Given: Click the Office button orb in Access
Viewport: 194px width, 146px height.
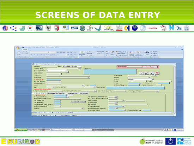Looking at the screenshot, I should point(18,48).
